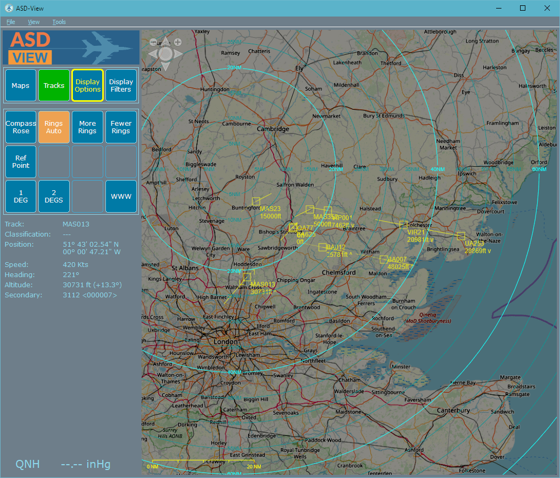Image resolution: width=560 pixels, height=478 pixels.
Task: Pan the map right with arrow
Action: pyautogui.click(x=178, y=54)
